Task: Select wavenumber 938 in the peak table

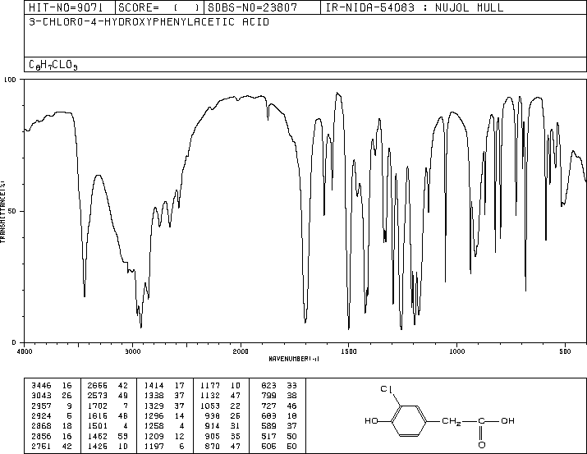Action: tap(213, 415)
